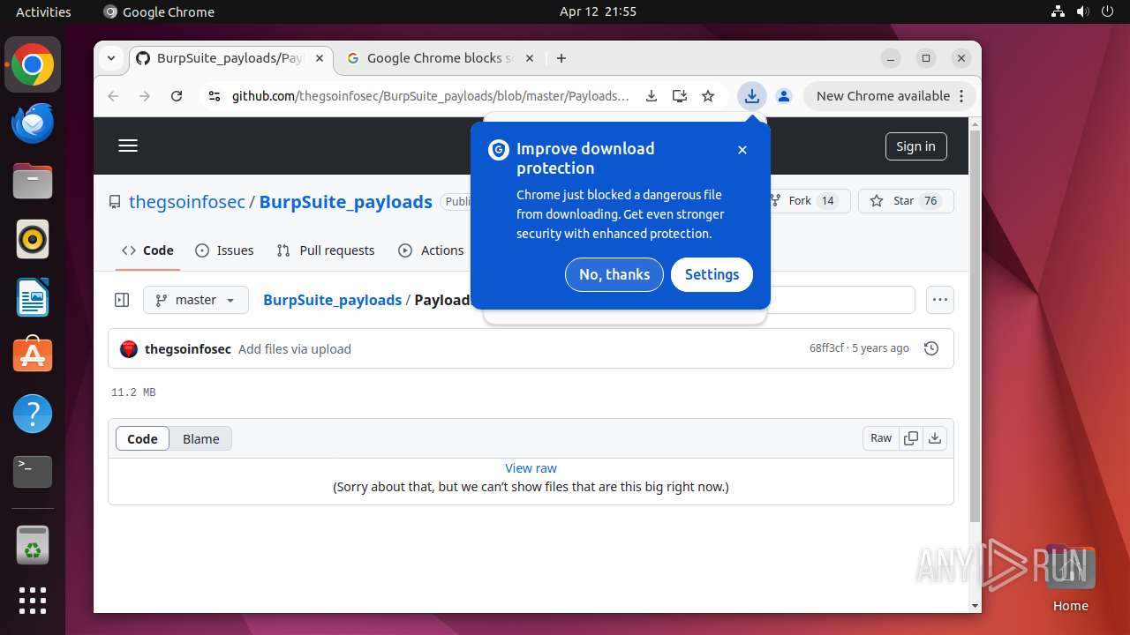The height and width of the screenshot is (635, 1130).
Task: Open Raw file view
Action: tap(881, 438)
